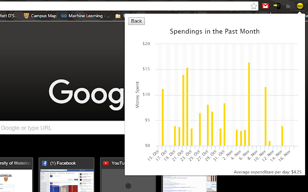Click the Back button in popup
The width and height of the screenshot is (308, 192).
[136, 21]
